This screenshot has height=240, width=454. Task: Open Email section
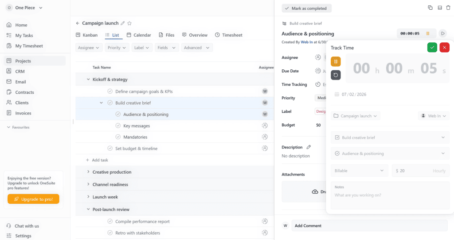click(16, 82)
